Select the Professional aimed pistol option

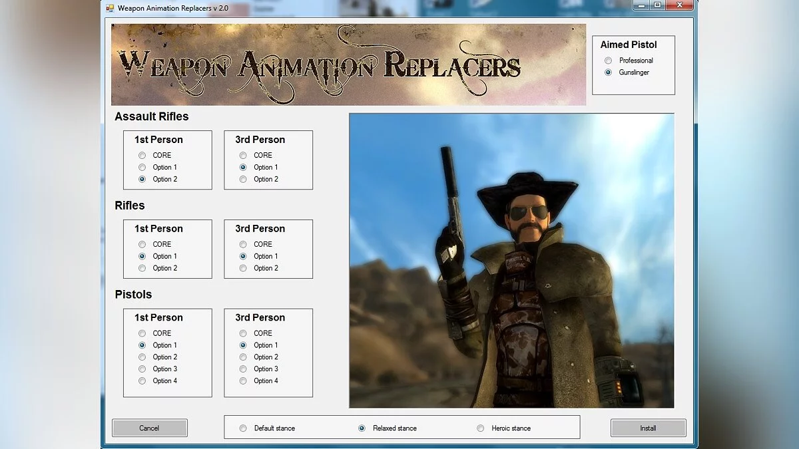[608, 61]
